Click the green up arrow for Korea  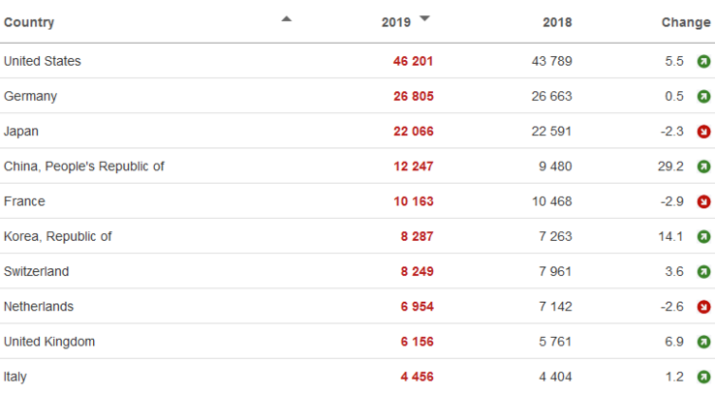click(x=703, y=236)
